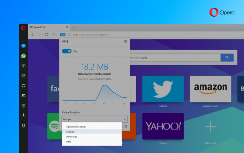This screenshot has width=244, height=153.
Task: Open the Facebook speed dial tile
Action: click(53, 89)
